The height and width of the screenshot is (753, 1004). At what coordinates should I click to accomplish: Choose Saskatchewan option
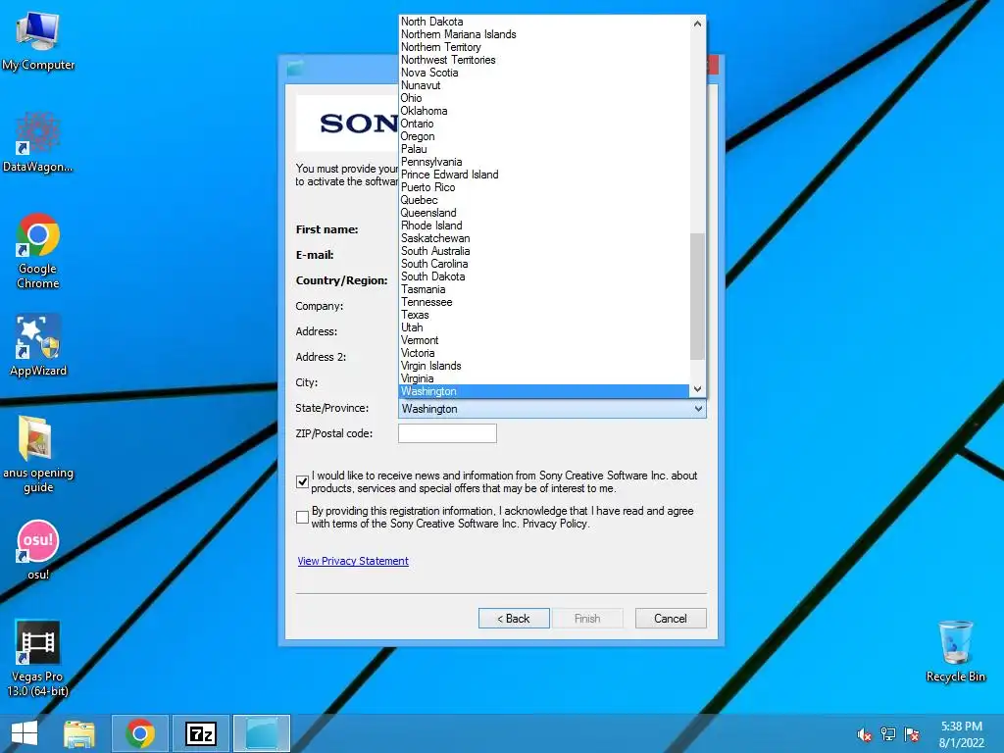[544, 238]
